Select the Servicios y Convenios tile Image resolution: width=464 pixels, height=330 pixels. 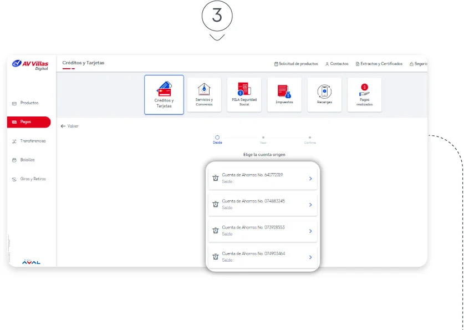point(204,95)
